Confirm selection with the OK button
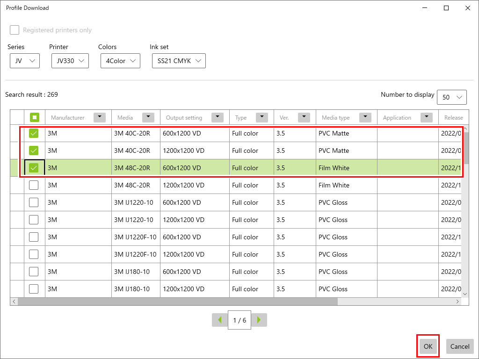Viewport: 479px width, 359px height. [x=428, y=346]
